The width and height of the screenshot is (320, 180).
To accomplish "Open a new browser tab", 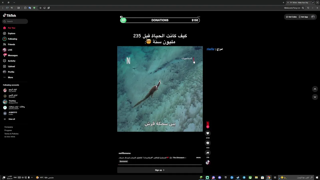I will pyautogui.click(x=283, y=2).
